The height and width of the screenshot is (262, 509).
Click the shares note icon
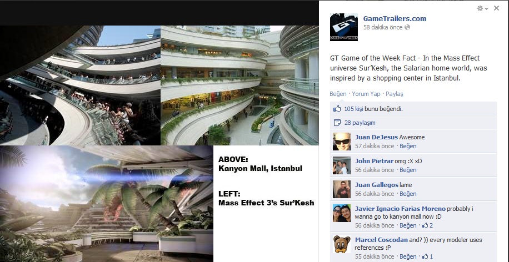pyautogui.click(x=337, y=123)
